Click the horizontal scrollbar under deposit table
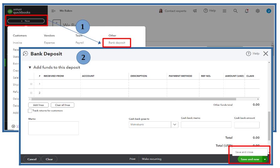This screenshot has width=280, height=168. click(134, 99)
